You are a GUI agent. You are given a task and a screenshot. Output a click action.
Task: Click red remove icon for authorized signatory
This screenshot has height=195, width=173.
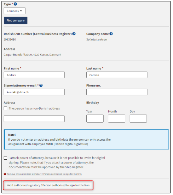tap(5, 174)
